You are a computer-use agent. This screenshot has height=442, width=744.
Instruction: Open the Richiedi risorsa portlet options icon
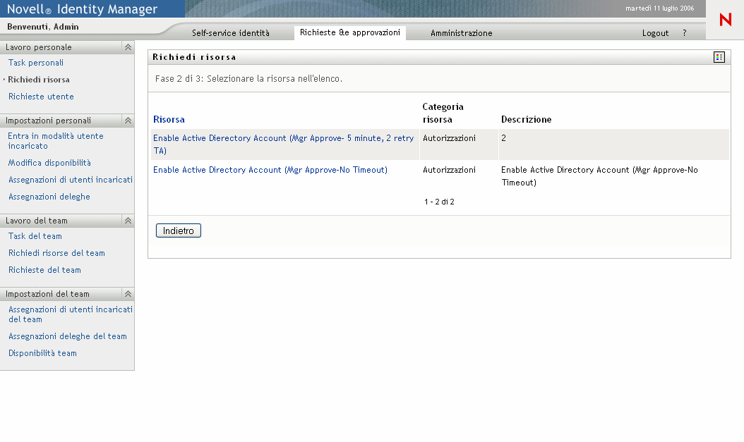tap(719, 57)
